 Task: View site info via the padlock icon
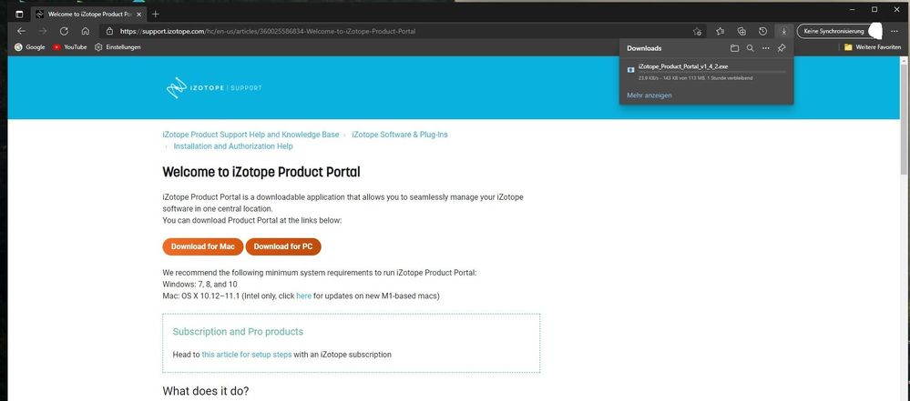click(109, 31)
